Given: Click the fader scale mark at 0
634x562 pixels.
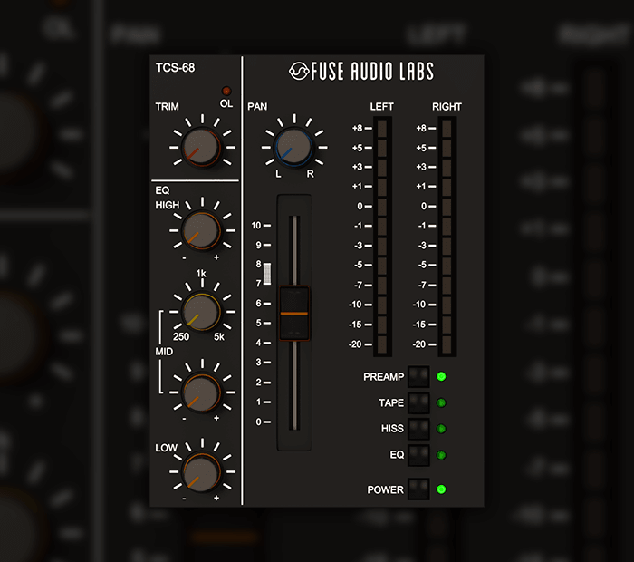Looking at the screenshot, I should coord(262,421).
